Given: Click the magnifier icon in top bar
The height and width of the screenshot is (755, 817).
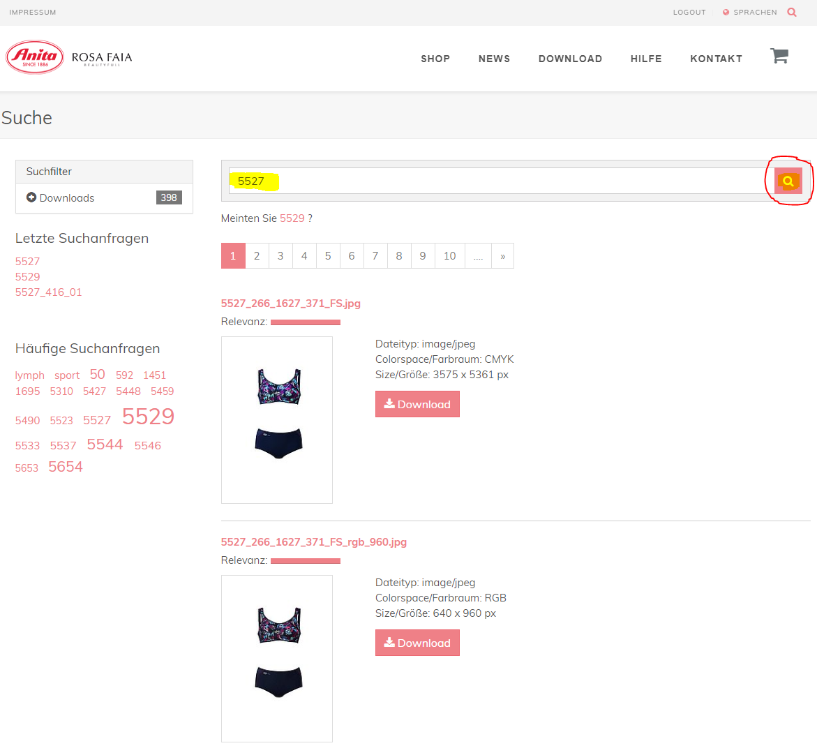Looking at the screenshot, I should coord(792,12).
